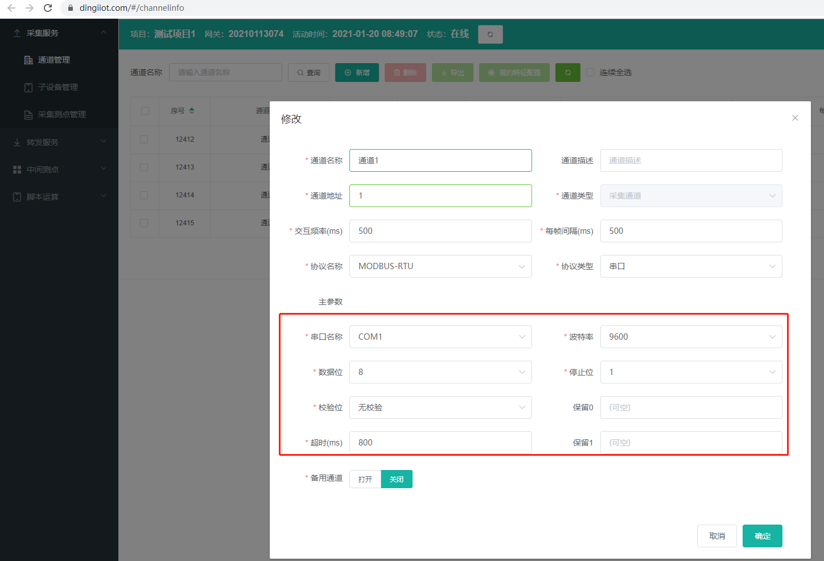Image resolution: width=824 pixels, height=561 pixels.
Task: Close the 修改 dialog with X
Action: 795,118
